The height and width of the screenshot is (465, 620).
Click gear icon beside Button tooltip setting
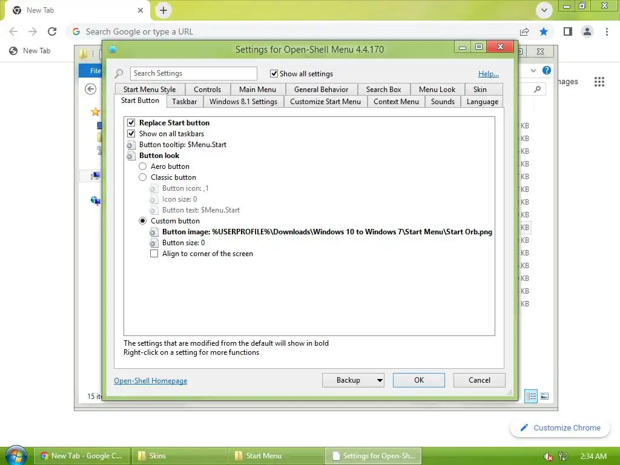(131, 145)
